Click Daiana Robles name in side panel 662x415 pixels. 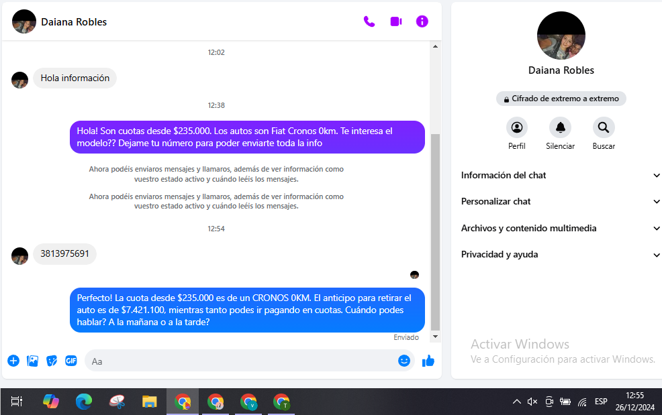click(561, 70)
